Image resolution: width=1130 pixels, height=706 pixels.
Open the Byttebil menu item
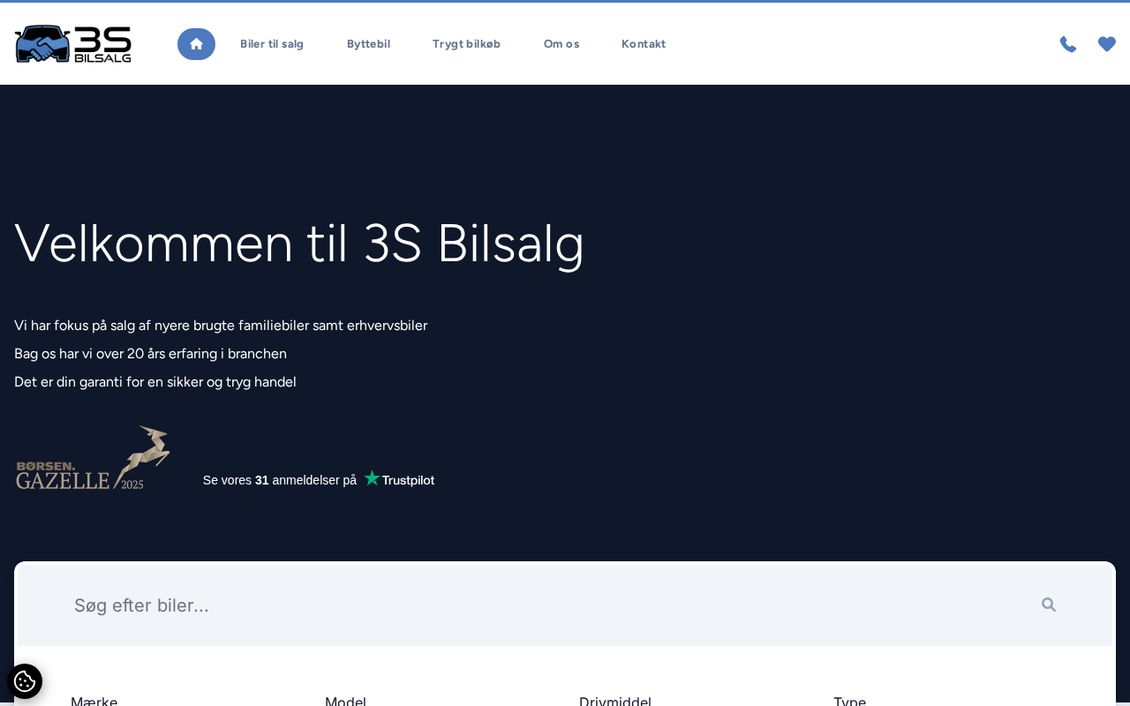(x=368, y=44)
